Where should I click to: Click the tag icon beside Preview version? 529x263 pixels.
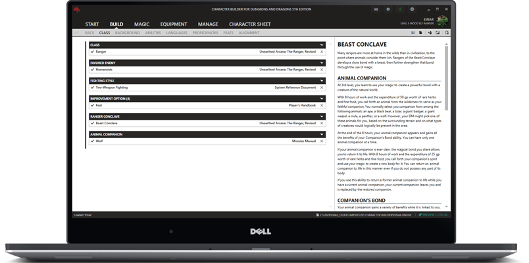coord(420,215)
